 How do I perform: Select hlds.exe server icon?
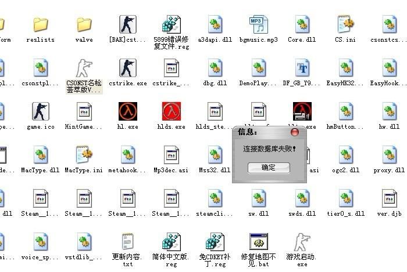point(172,111)
